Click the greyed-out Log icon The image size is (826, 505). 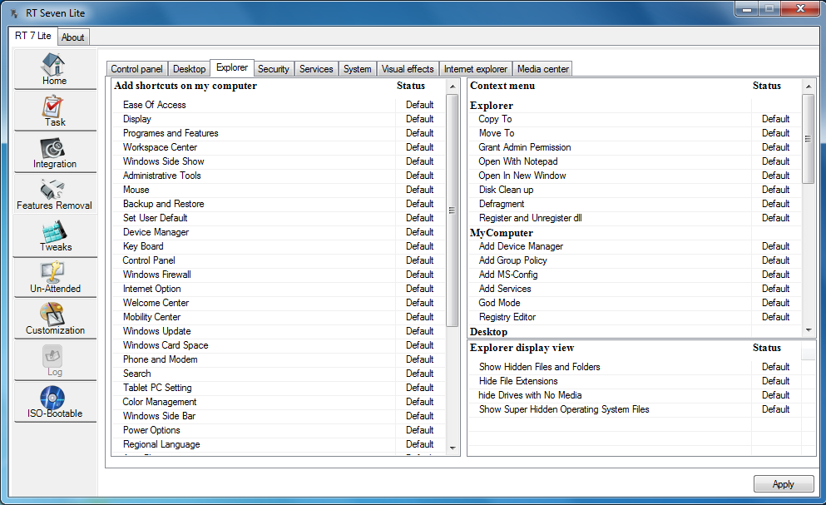coord(52,356)
